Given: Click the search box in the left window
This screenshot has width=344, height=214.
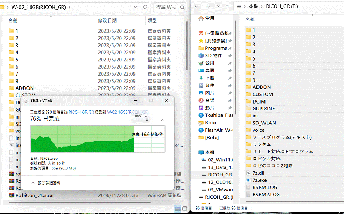Looking at the screenshot, I should (170, 7).
